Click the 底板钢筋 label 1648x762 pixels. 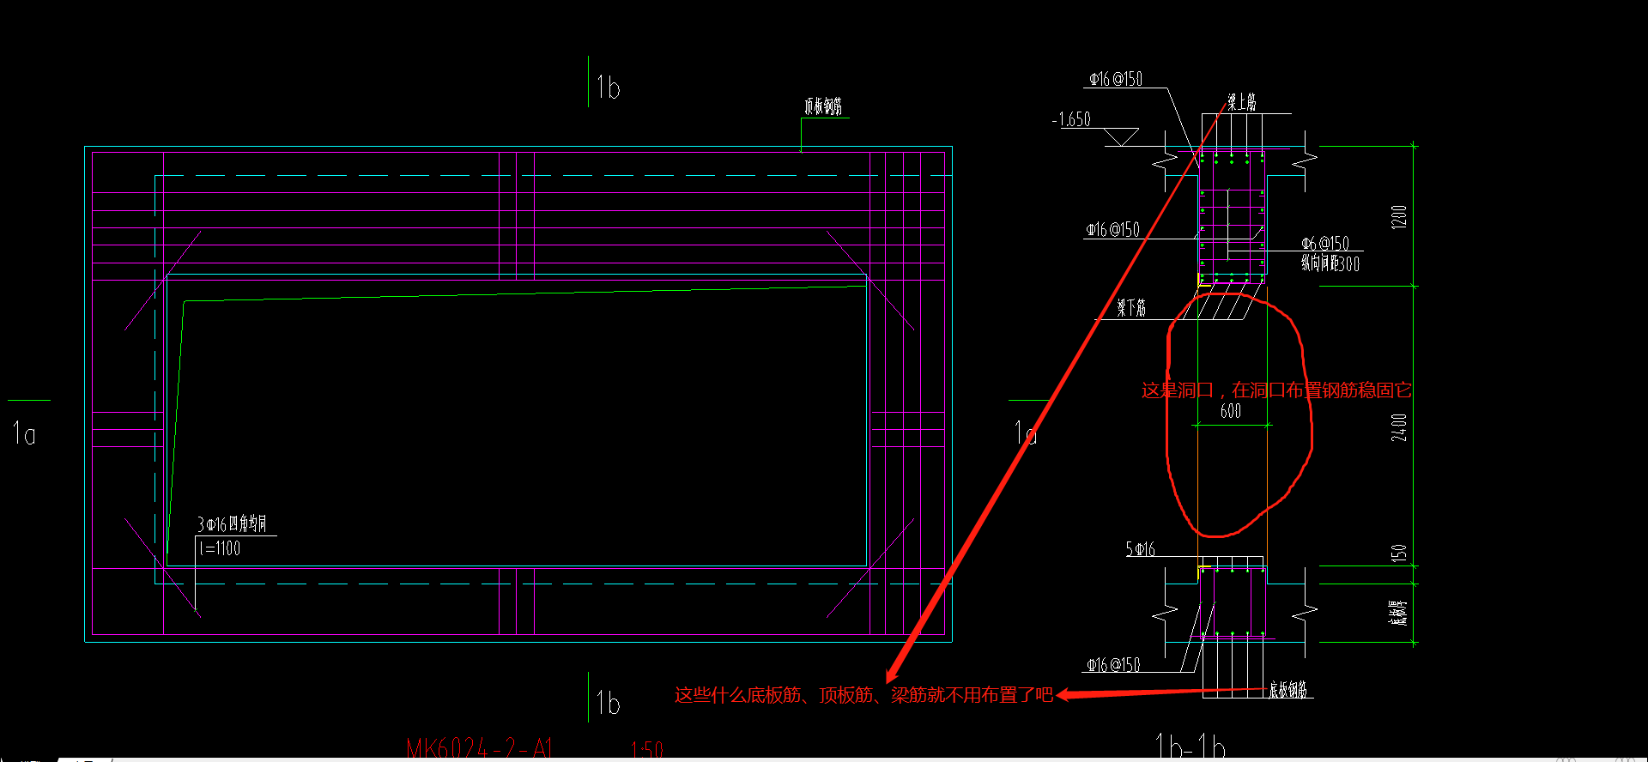1288,689
